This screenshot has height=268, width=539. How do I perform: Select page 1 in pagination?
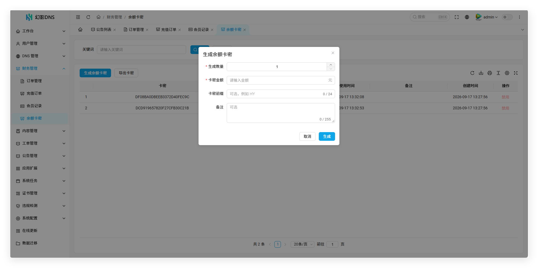click(278, 244)
